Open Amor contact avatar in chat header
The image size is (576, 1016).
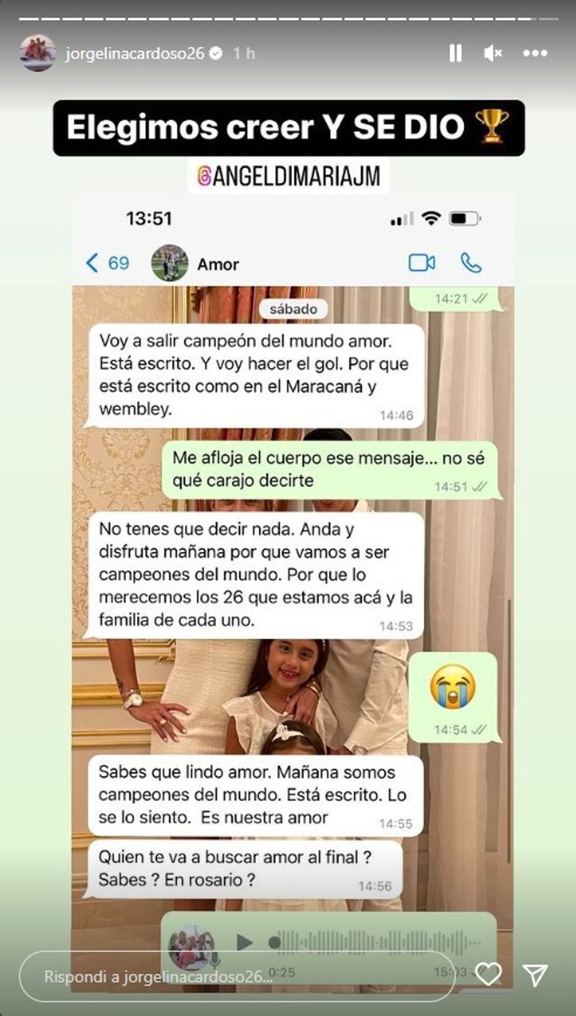click(x=170, y=262)
